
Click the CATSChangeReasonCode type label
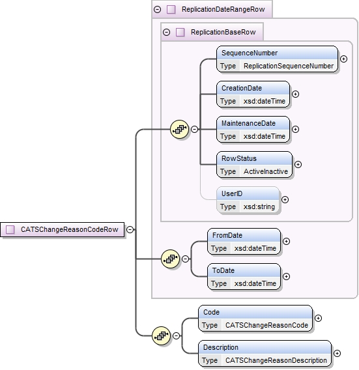point(266,325)
